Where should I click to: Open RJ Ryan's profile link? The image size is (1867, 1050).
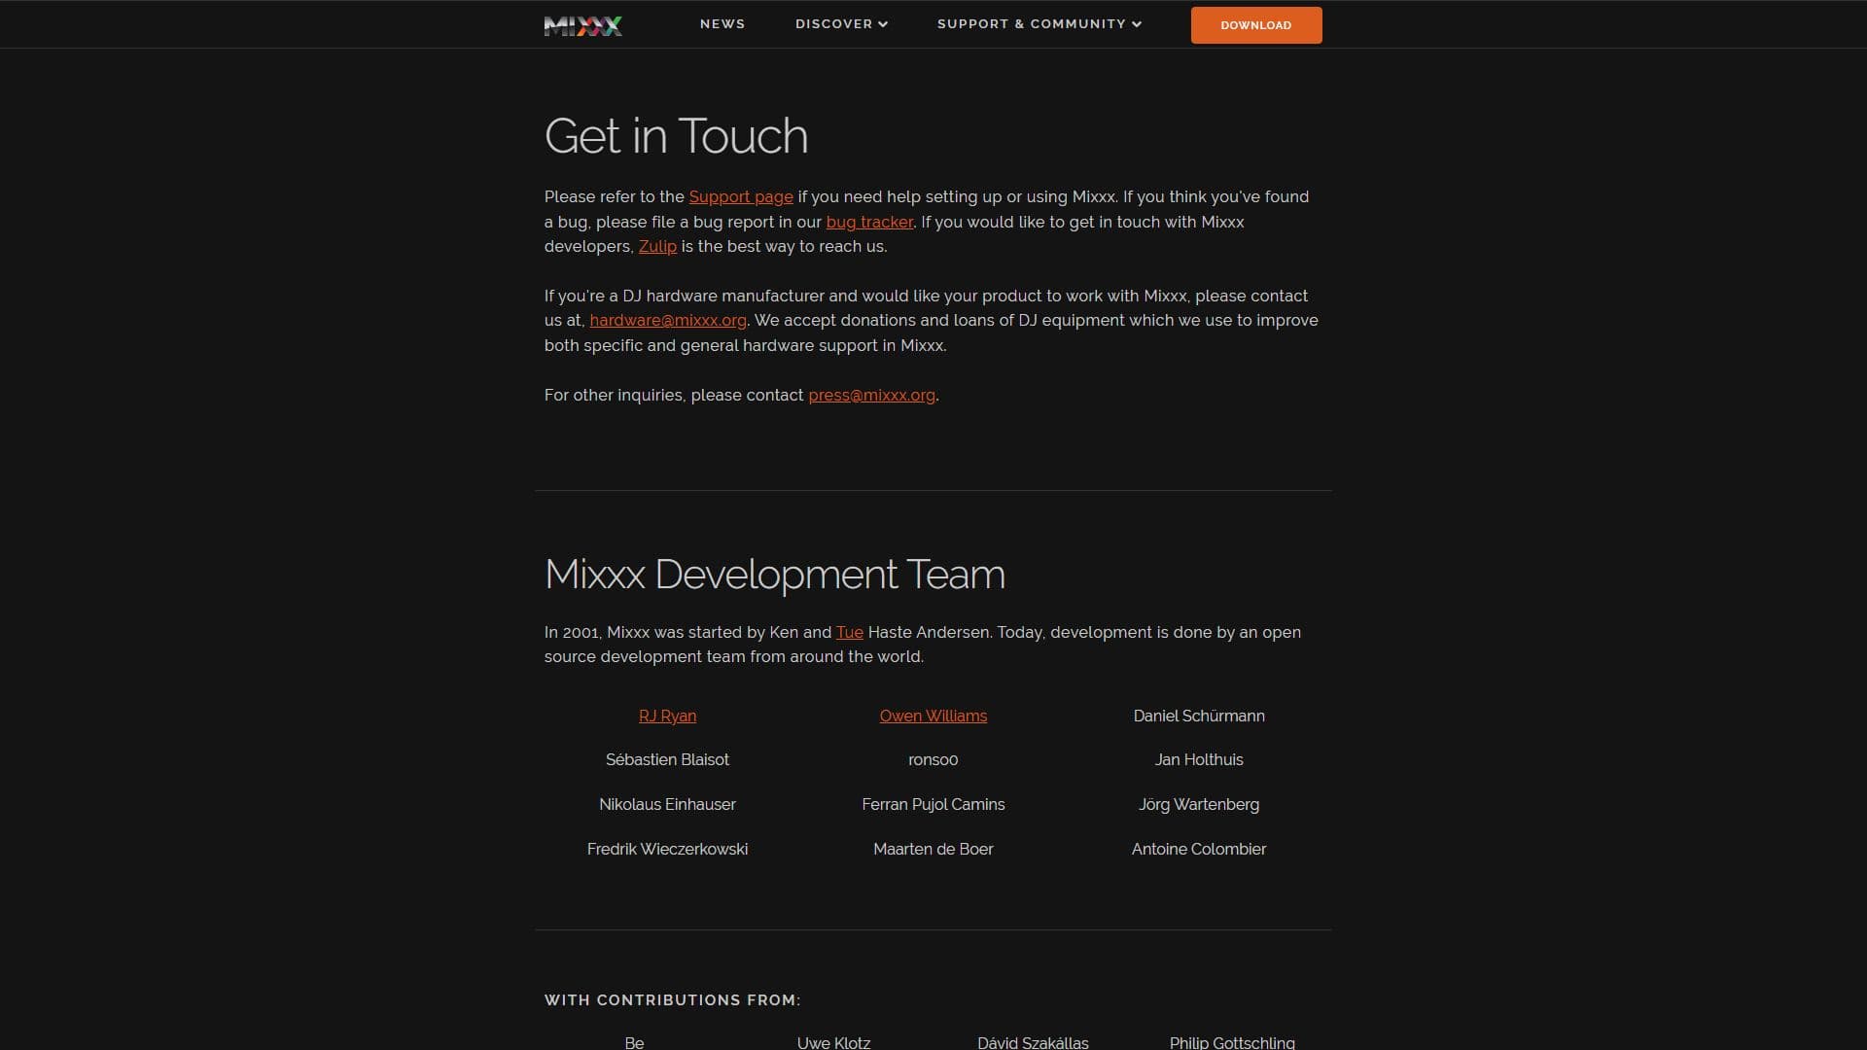(x=668, y=717)
